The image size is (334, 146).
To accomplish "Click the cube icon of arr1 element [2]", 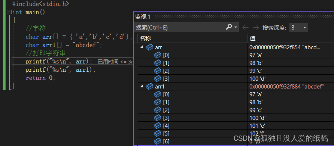I will point(157,110).
